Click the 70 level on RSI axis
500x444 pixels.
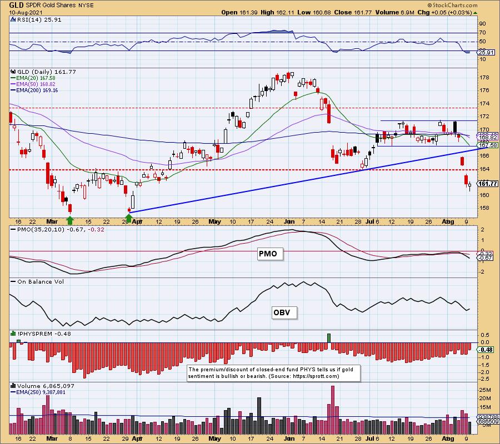(482, 33)
